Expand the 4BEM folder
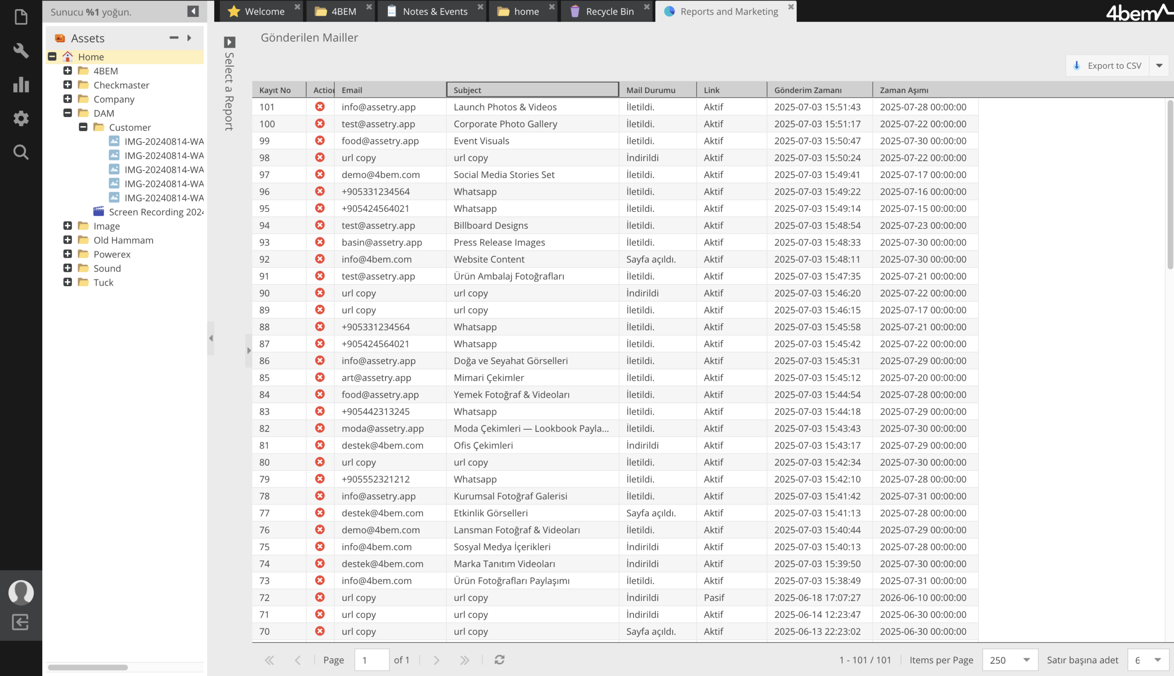The width and height of the screenshot is (1174, 676). click(x=68, y=71)
